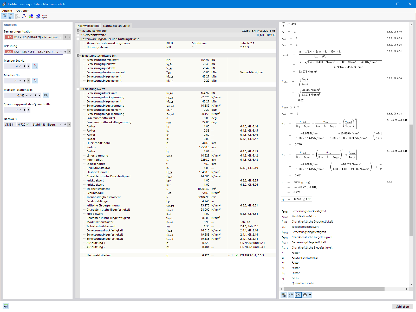The width and height of the screenshot is (416, 312).
Task: Pick member set graphically with cursor icon
Action: [35, 66]
